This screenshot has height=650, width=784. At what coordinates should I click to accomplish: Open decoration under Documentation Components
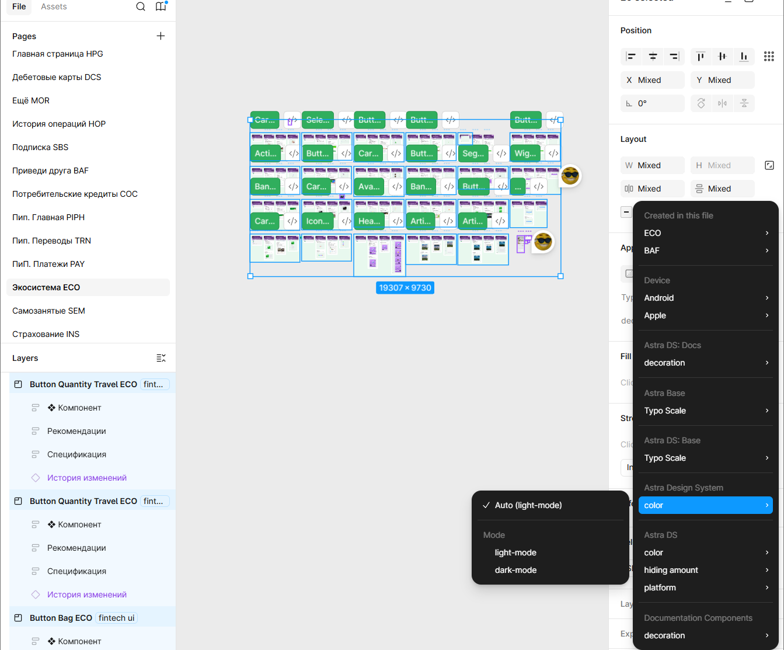706,635
